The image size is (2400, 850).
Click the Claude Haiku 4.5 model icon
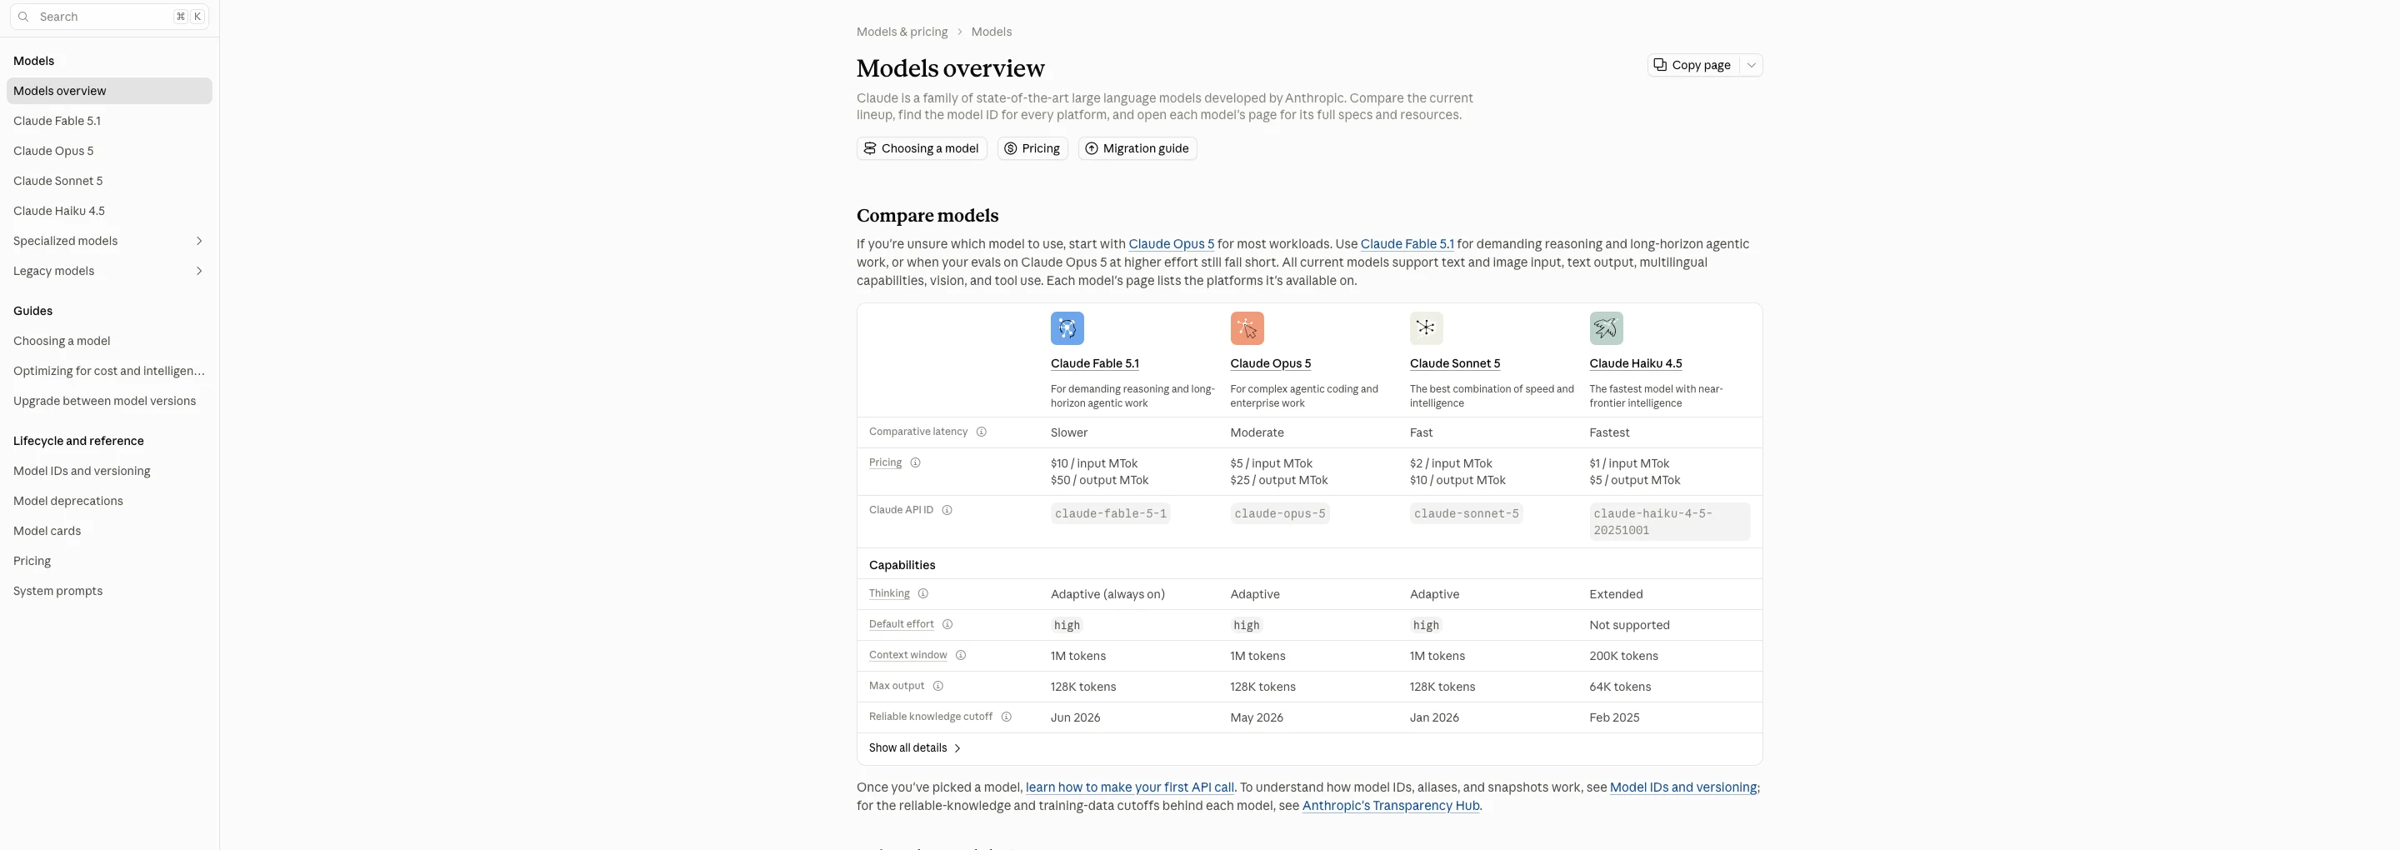[x=1606, y=328]
